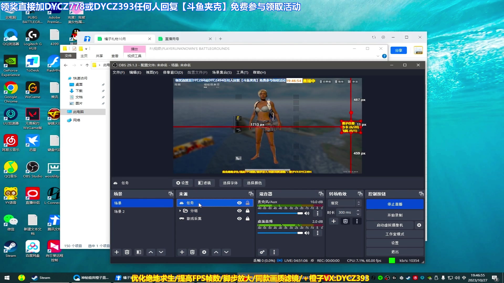Toggle visibility of 任务 source
Screen dimensions: 504x283
[239, 203]
